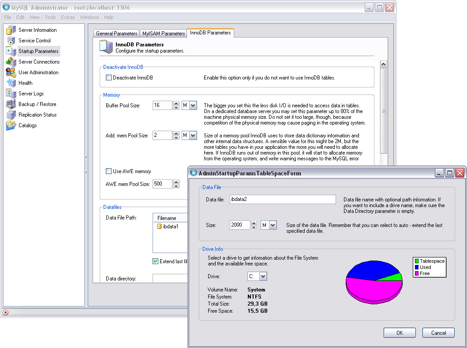
Task: Uncheck the Extend last file checkbox
Action: point(155,261)
